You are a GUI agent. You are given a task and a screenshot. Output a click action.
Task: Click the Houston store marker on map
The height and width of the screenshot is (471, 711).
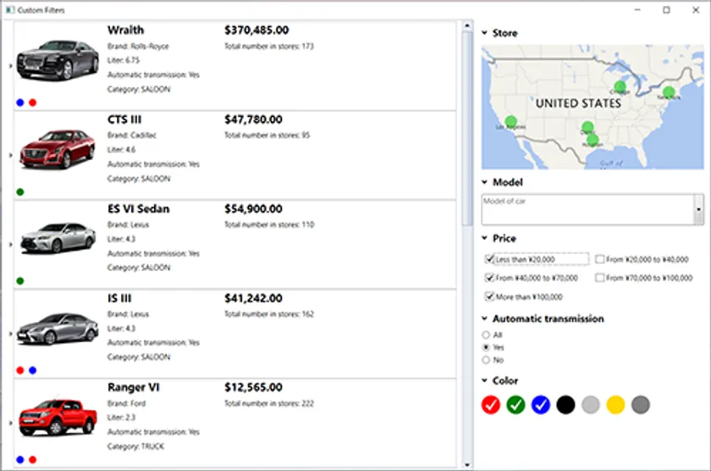coord(592,140)
